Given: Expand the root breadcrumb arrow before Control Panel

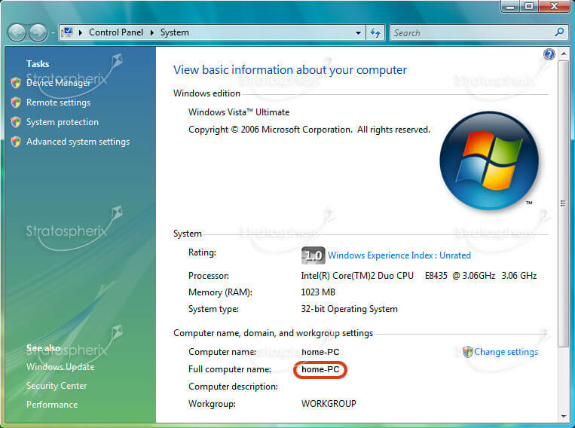Looking at the screenshot, I should point(81,32).
